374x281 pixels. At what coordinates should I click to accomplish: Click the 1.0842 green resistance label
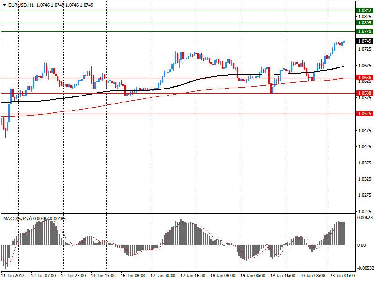coord(365,10)
